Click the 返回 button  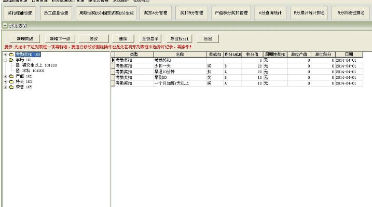click(208, 38)
